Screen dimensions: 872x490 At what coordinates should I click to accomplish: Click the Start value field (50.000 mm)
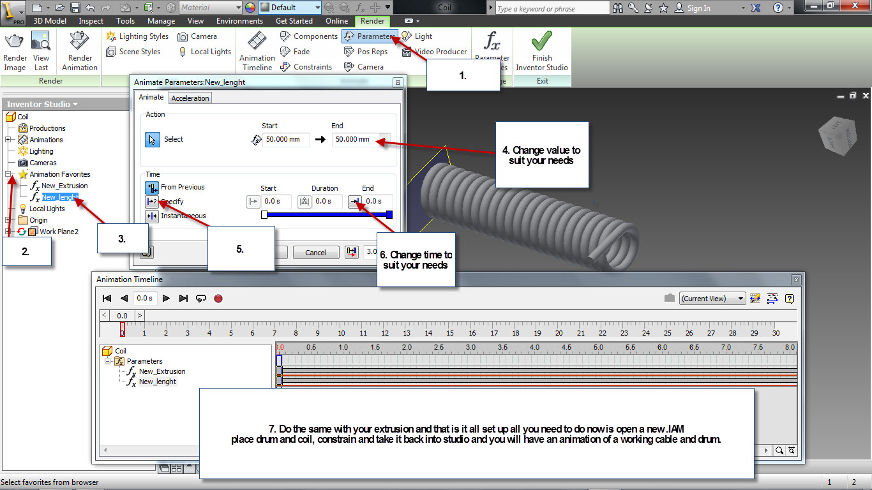tap(286, 140)
